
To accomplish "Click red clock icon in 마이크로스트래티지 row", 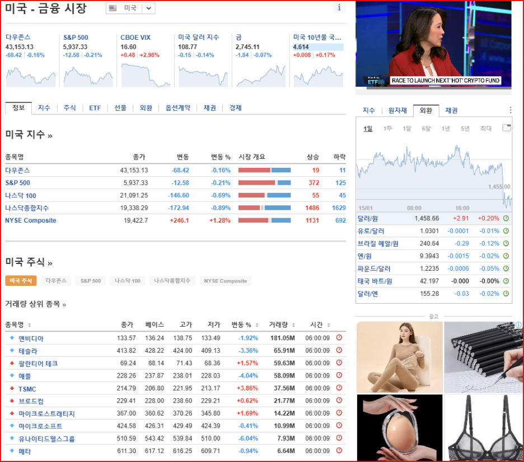I will click(339, 413).
